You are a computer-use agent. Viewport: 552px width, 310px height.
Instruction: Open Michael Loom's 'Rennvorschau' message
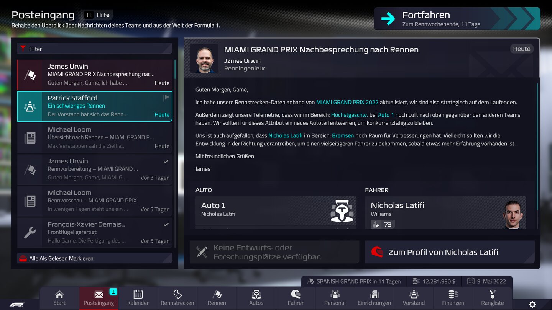click(x=95, y=201)
